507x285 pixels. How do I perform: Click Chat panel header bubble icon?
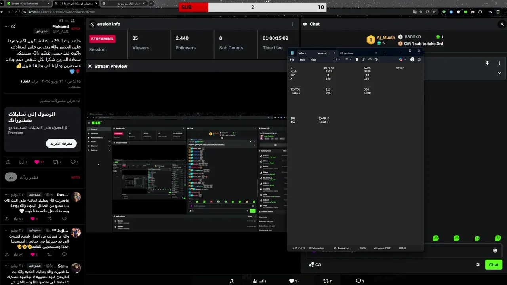(x=305, y=24)
